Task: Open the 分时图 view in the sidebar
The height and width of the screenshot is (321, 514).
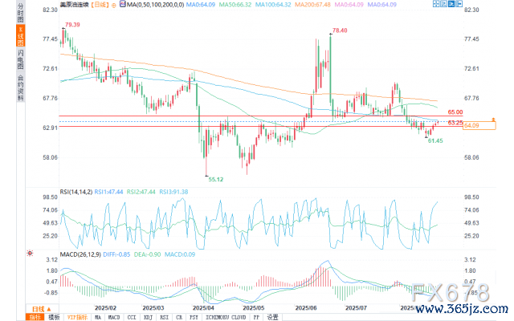Action: point(21,18)
